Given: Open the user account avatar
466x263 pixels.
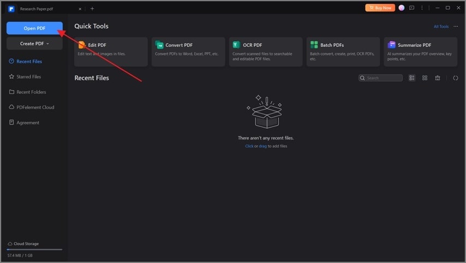Looking at the screenshot, I should pos(402,8).
